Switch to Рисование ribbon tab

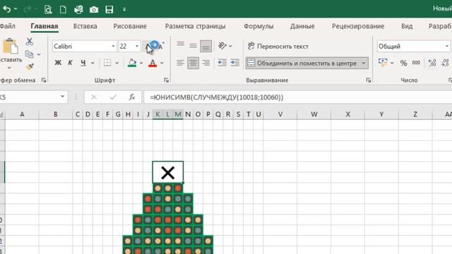[130, 26]
